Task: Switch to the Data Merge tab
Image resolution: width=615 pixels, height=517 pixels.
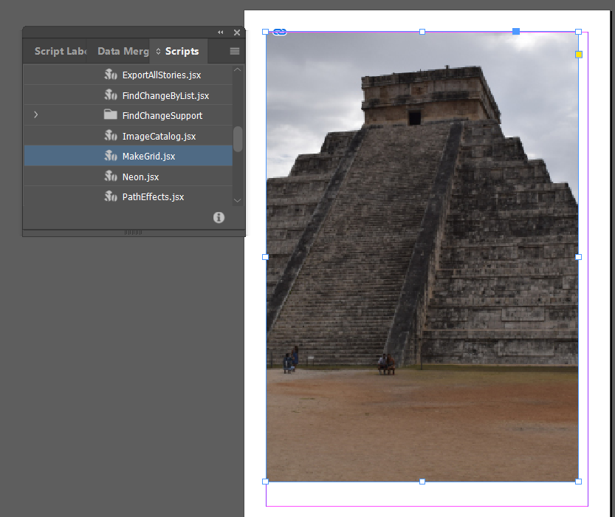Action: (x=122, y=51)
